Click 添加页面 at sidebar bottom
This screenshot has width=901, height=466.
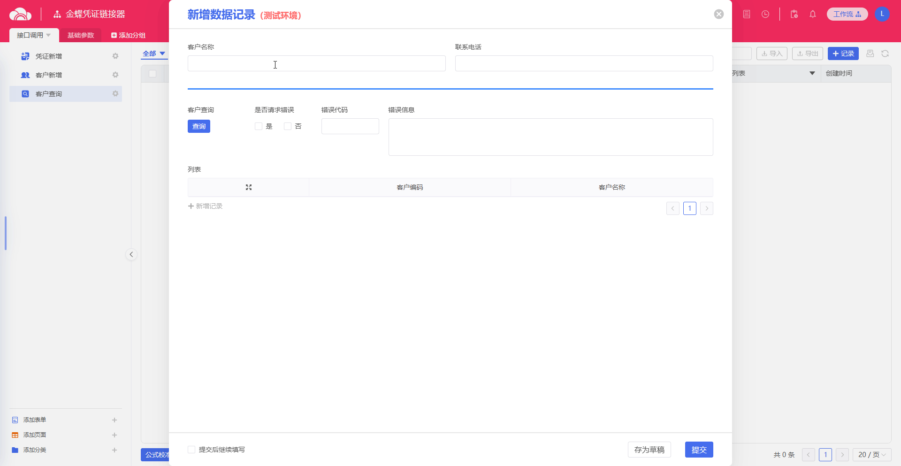click(35, 435)
